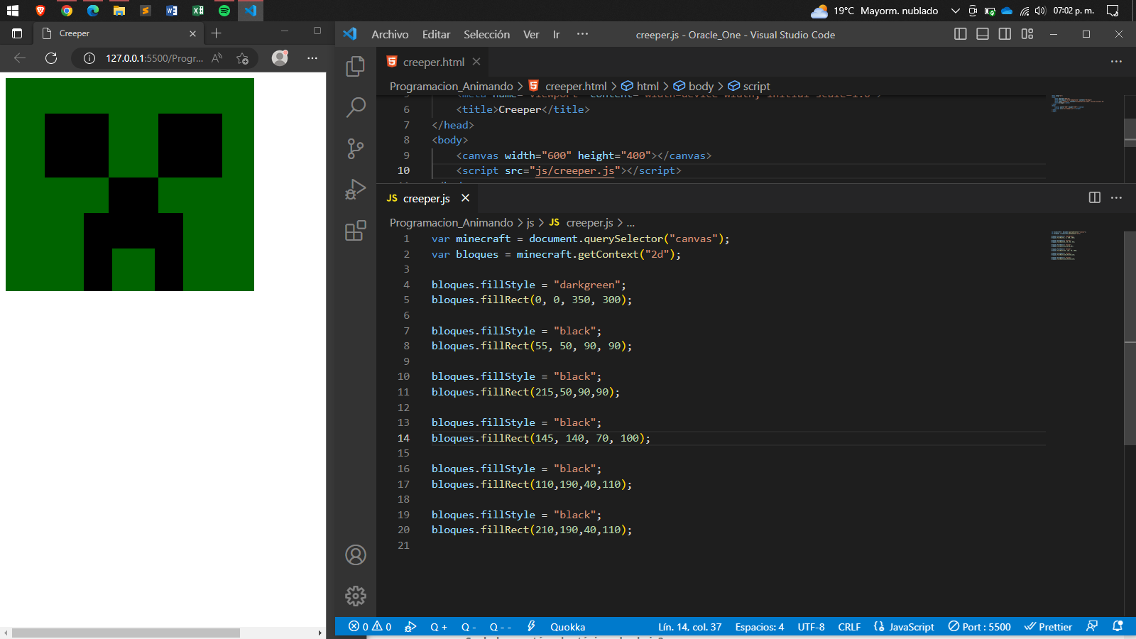Open Run and Debug view
1136x639 pixels.
356,190
